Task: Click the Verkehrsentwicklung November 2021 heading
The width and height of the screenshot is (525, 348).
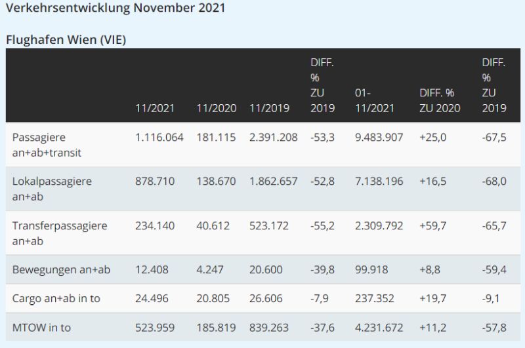Action: [x=115, y=9]
